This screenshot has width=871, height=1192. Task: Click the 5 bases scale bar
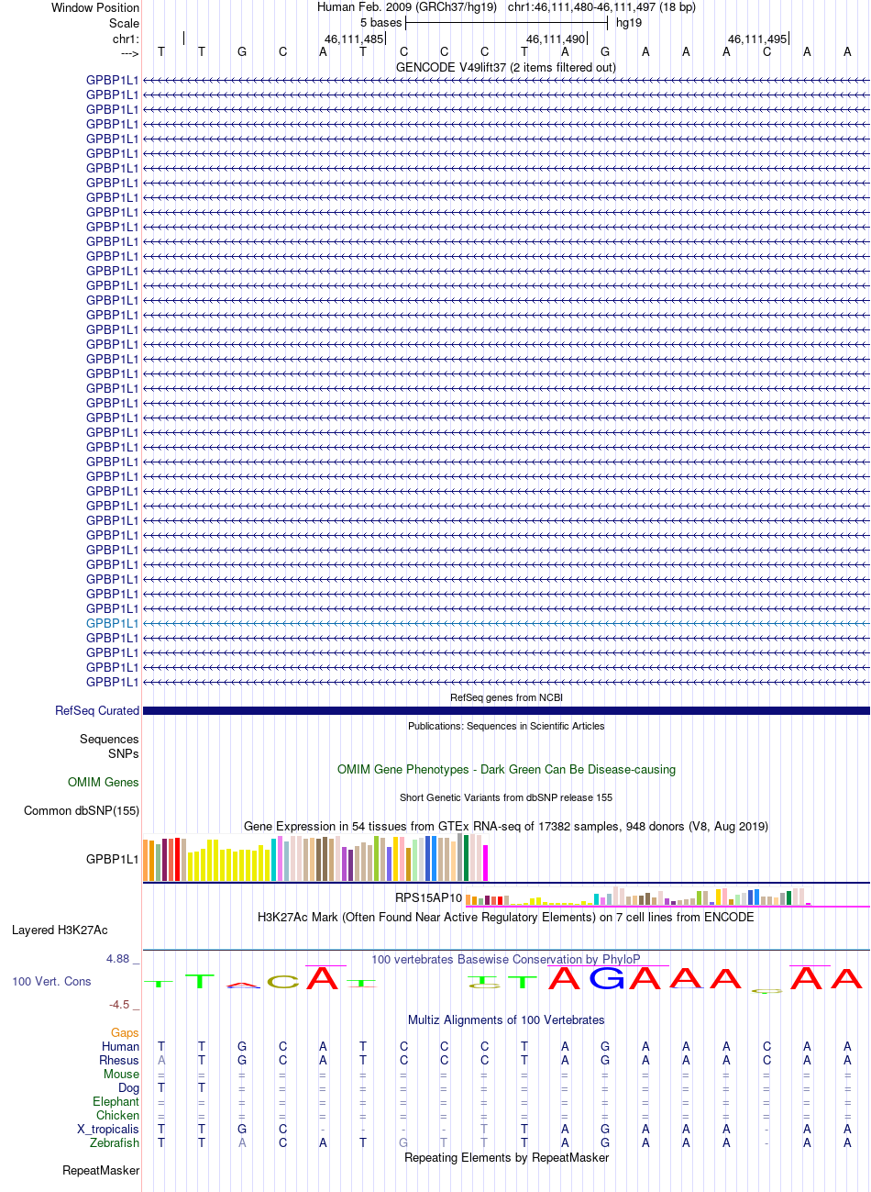coord(506,23)
